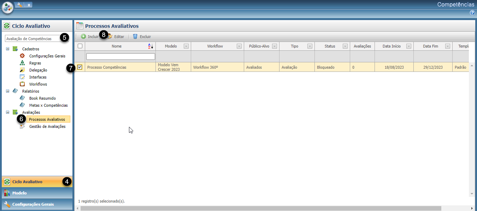Uncheck the Processo Competências row checkbox
477x211 pixels.
pos(80,67)
